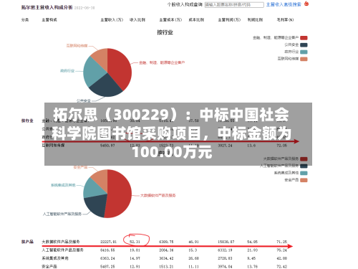Click the 按行业 category label beside industry table
This screenshot has height=269, width=358.
(27, 121)
